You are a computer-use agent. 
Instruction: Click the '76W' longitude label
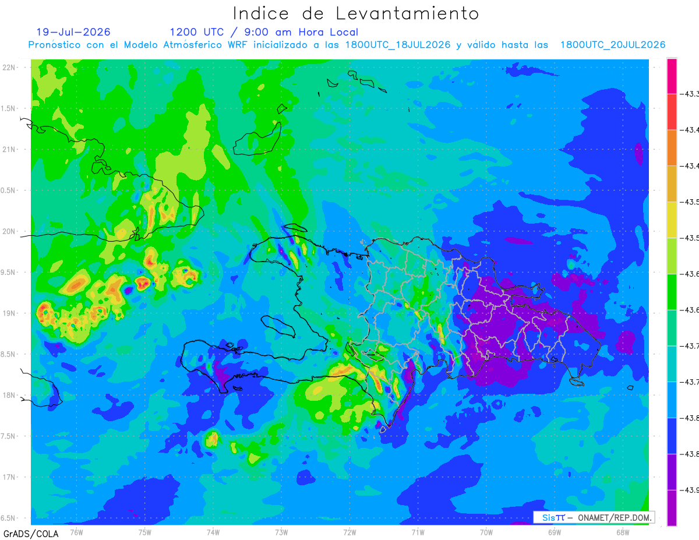click(x=76, y=531)
